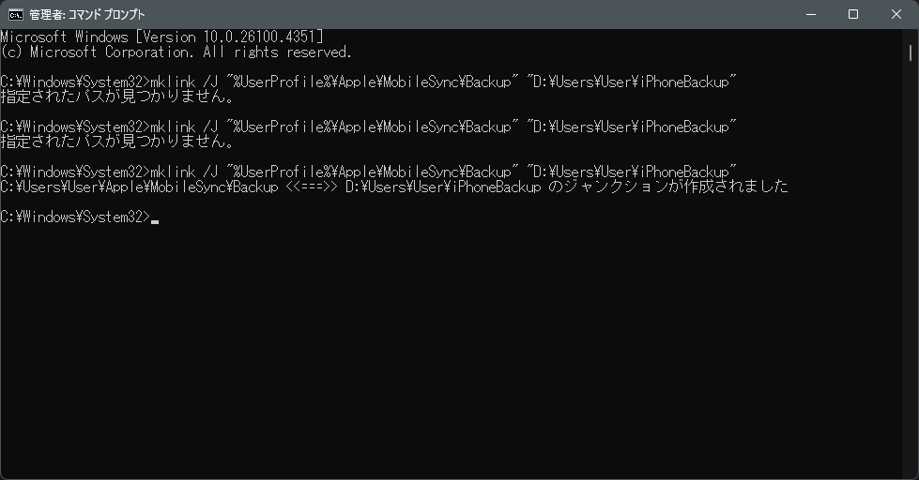
Task: Click the third mklink /J command line
Action: pyautogui.click(x=368, y=172)
